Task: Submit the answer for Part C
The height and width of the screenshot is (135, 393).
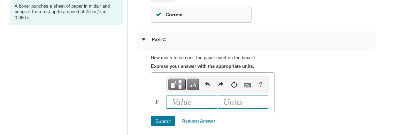Action: (163, 121)
